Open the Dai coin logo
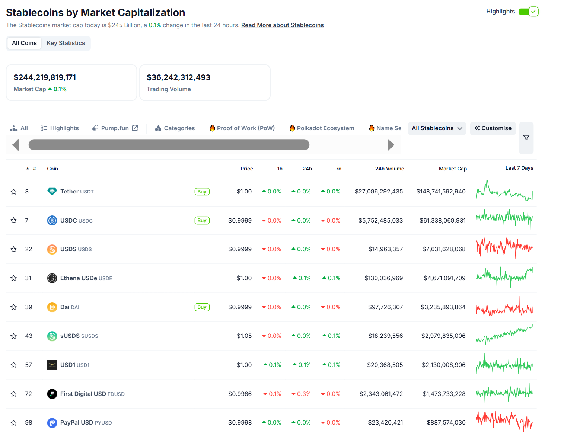The width and height of the screenshot is (564, 432). 52,307
